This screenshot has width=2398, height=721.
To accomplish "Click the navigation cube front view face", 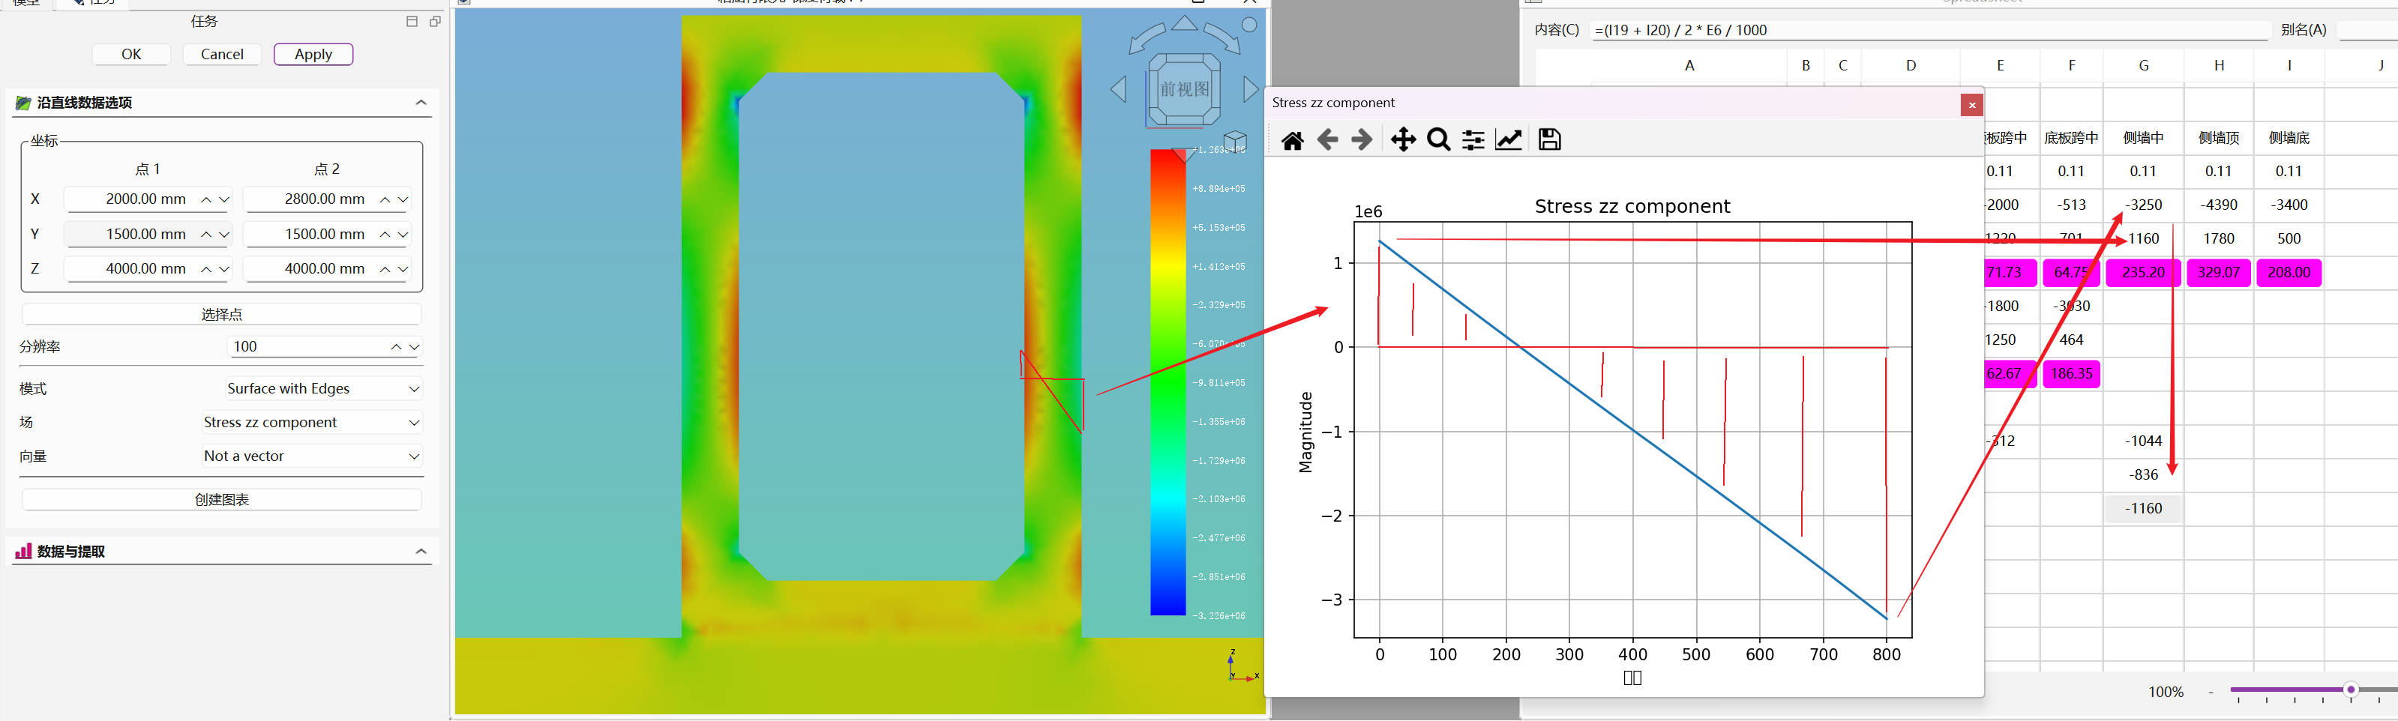I will tap(1184, 89).
